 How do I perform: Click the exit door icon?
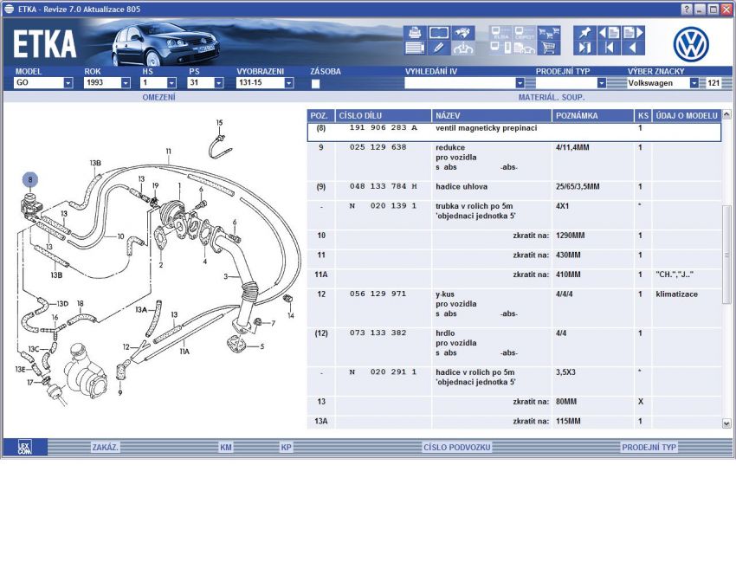584,48
